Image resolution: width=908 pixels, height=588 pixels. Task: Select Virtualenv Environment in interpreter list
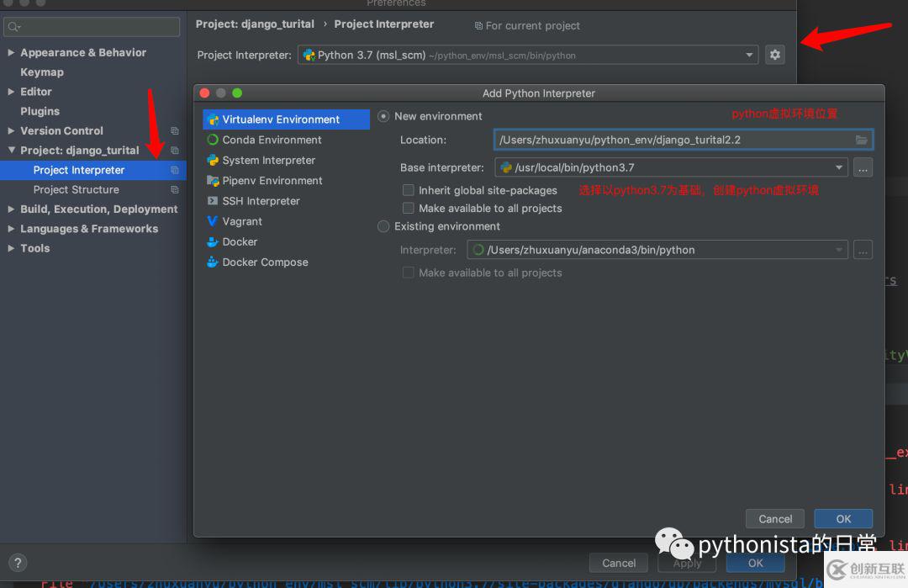click(286, 119)
